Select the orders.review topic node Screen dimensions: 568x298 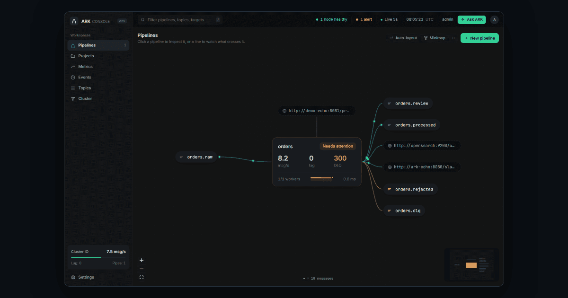tap(408, 103)
